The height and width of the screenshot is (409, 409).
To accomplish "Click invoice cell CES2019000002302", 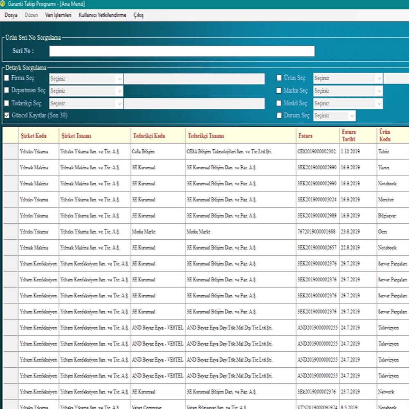I will point(317,152).
